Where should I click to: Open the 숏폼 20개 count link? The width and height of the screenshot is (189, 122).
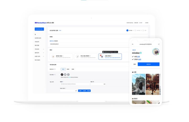[138, 57]
